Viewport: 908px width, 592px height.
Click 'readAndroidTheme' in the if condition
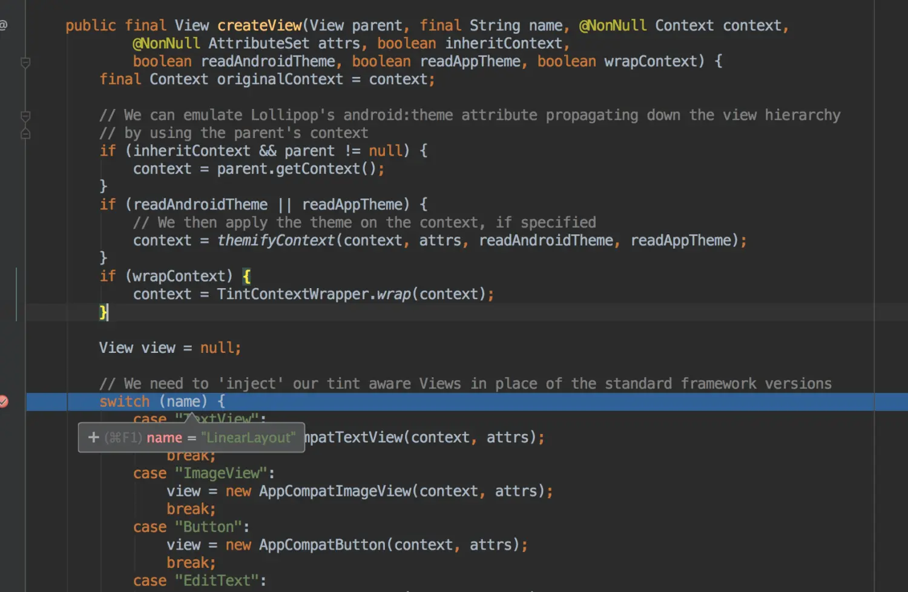[200, 205]
